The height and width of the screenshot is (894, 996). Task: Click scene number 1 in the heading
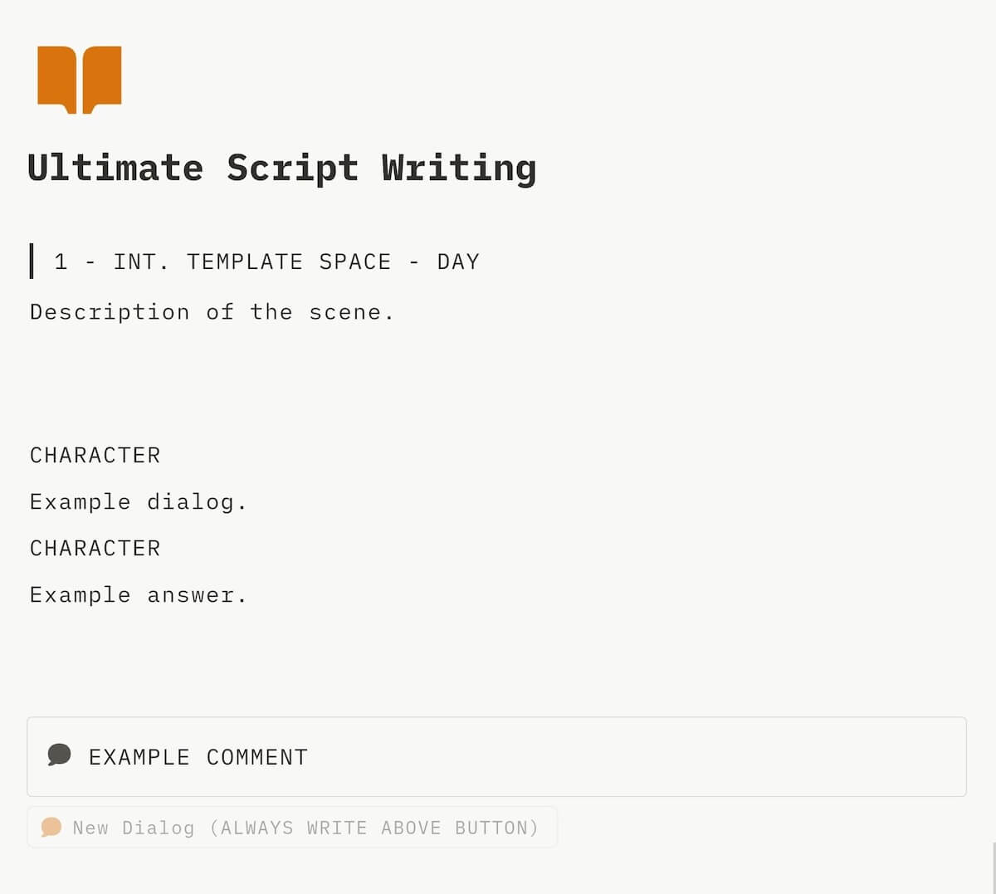(61, 262)
